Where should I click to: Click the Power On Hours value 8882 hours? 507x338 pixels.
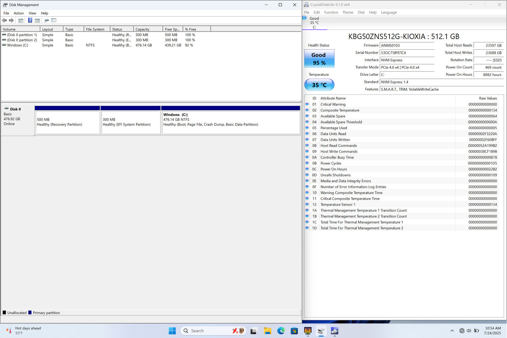click(488, 75)
